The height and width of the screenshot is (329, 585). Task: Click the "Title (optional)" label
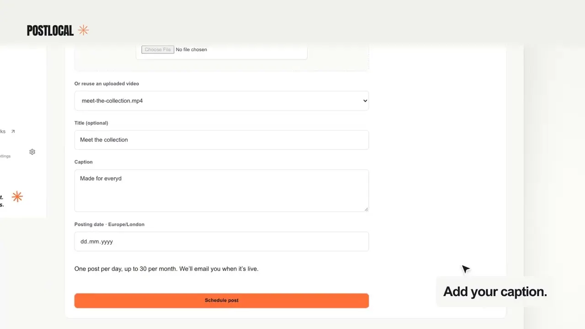pyautogui.click(x=91, y=123)
